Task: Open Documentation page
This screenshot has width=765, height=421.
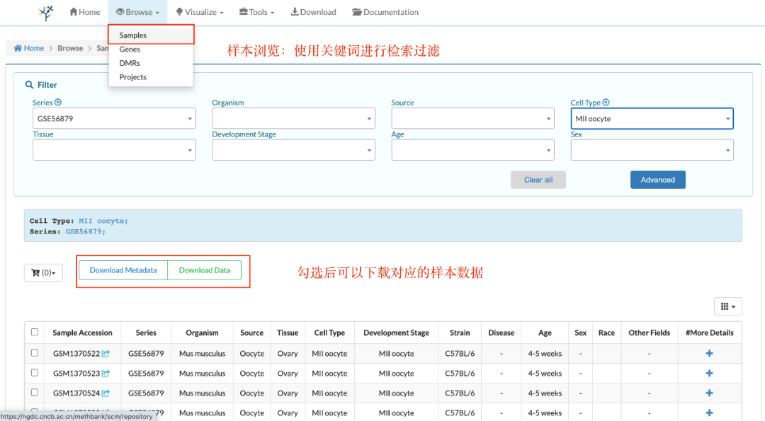Action: click(x=385, y=12)
